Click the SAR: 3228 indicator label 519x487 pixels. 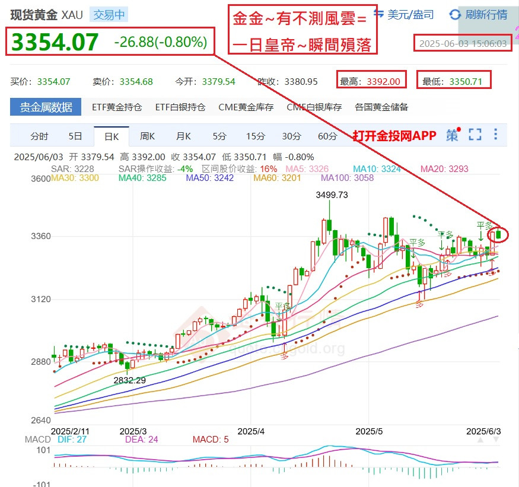coord(72,169)
